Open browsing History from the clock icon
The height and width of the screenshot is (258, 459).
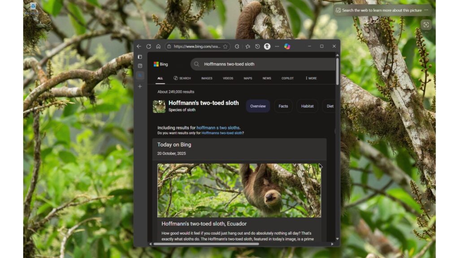point(257,46)
